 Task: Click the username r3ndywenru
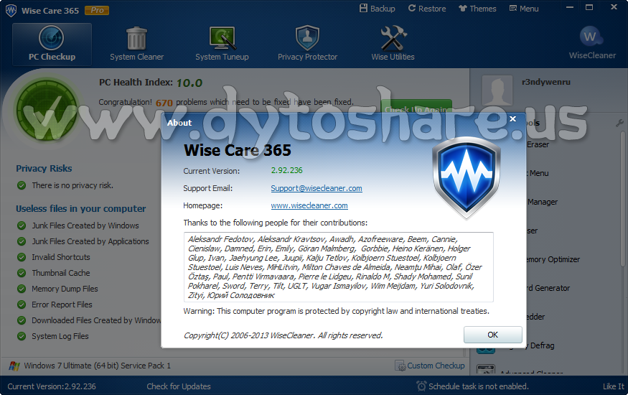pyautogui.click(x=546, y=82)
